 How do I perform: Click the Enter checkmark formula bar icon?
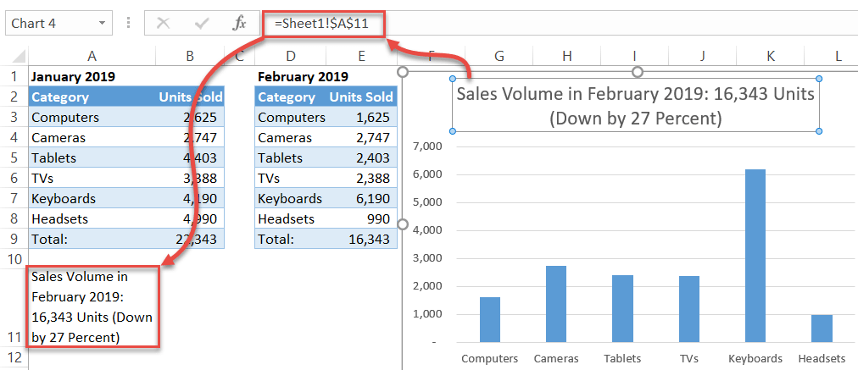tap(202, 24)
